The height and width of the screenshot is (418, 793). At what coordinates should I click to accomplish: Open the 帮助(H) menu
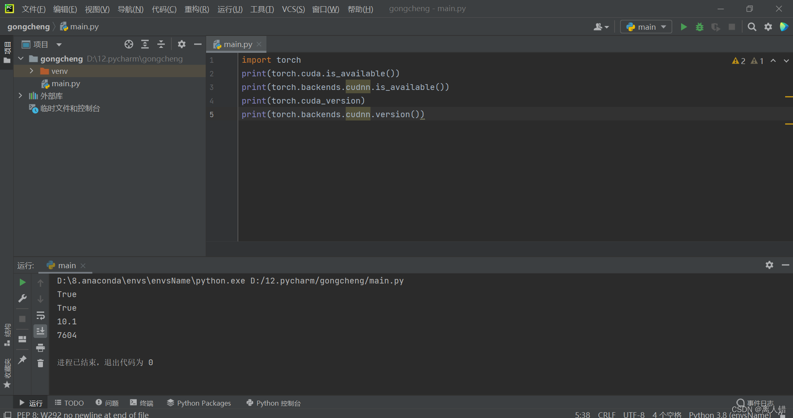[x=360, y=9]
